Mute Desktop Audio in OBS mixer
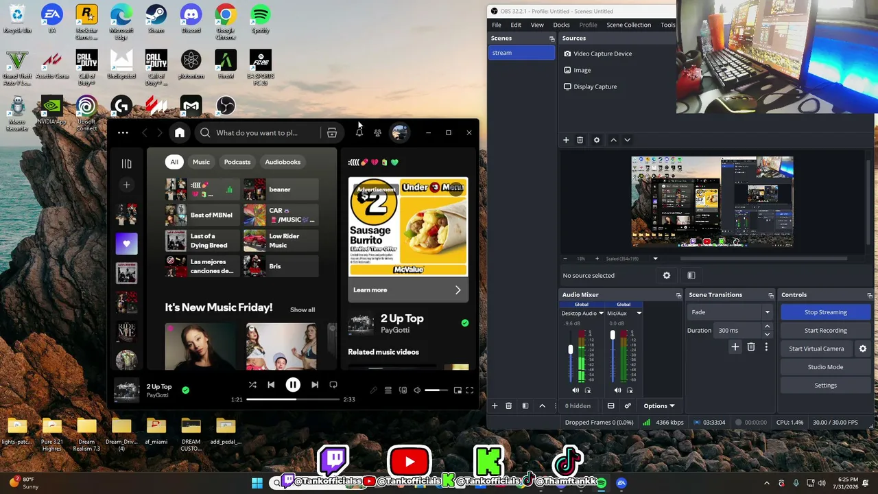The height and width of the screenshot is (494, 878). [x=576, y=390]
